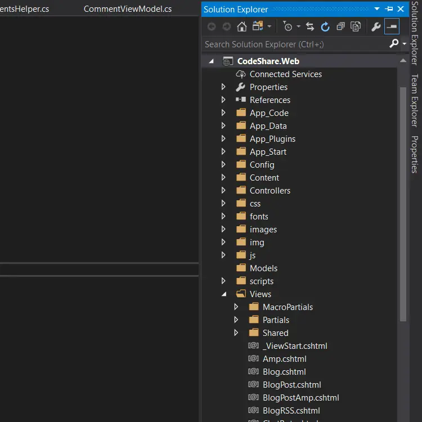Select Connected Services in the project
Viewport: 422px width, 422px height.
(285, 74)
